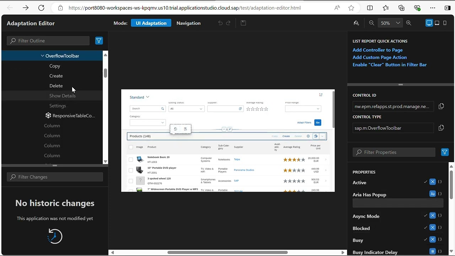Copy the Control Type value

[x=441, y=128]
